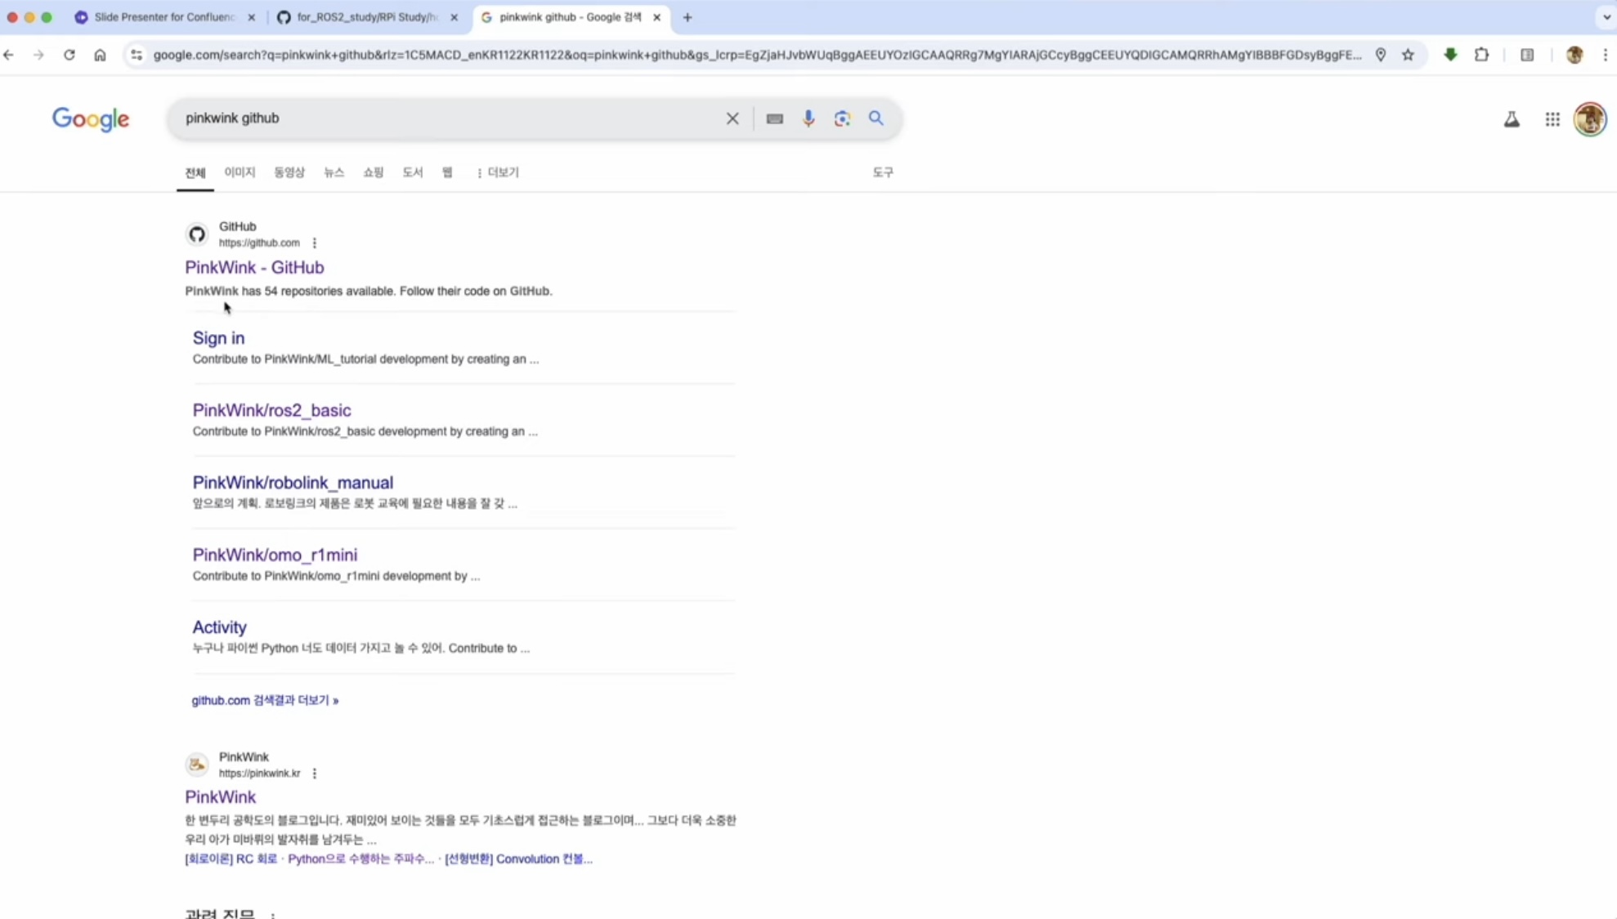The width and height of the screenshot is (1617, 919).
Task: Open the 도구 search tools
Action: click(x=882, y=172)
